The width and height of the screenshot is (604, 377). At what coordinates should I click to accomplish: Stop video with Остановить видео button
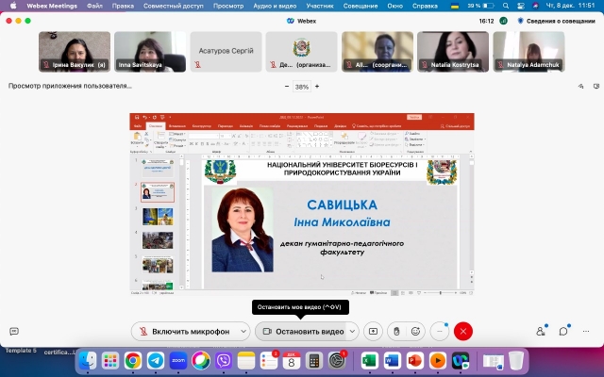point(304,331)
